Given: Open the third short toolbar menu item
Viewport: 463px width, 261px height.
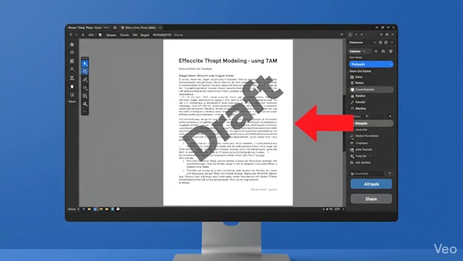Looking at the screenshot, I should [x=135, y=35].
